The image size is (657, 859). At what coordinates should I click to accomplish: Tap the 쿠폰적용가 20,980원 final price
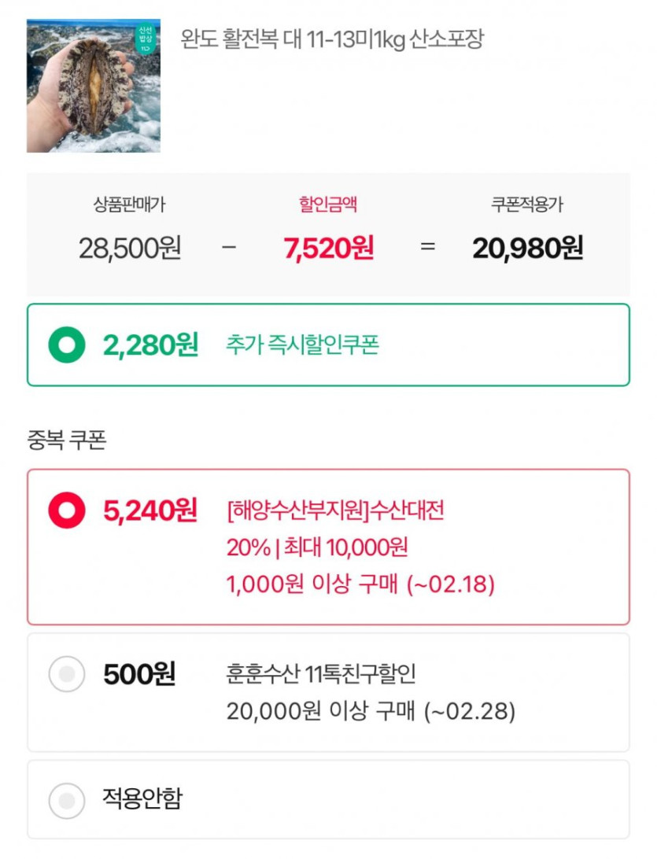(527, 249)
